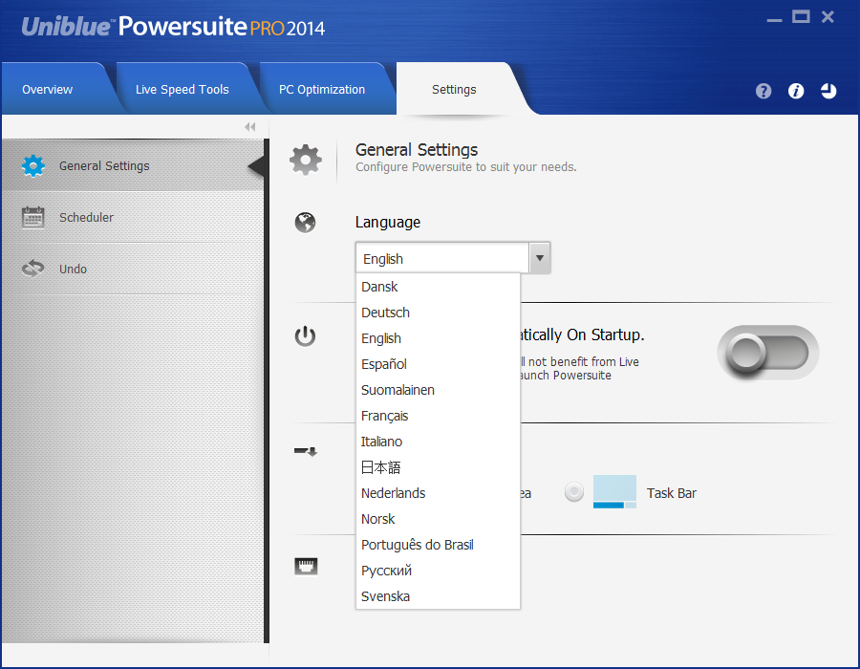
Task: Click the large gray gear heading icon
Action: pyautogui.click(x=306, y=160)
